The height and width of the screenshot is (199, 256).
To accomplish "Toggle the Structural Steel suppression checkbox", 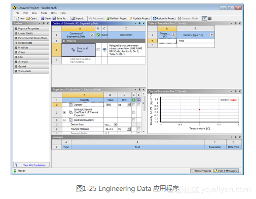I will coord(98,50).
